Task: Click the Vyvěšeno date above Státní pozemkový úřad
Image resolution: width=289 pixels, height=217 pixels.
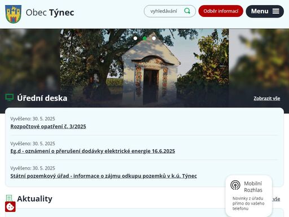Action: pyautogui.click(x=33, y=168)
